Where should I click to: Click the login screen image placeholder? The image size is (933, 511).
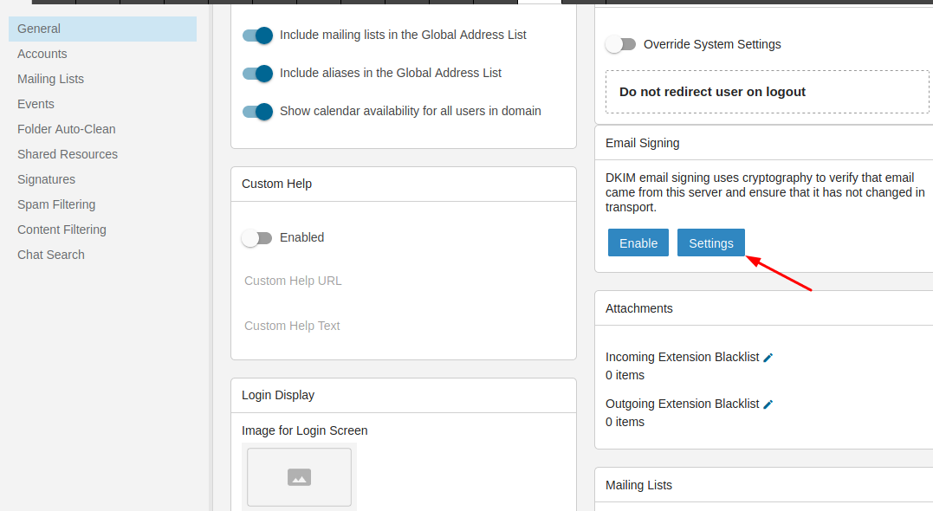(299, 477)
